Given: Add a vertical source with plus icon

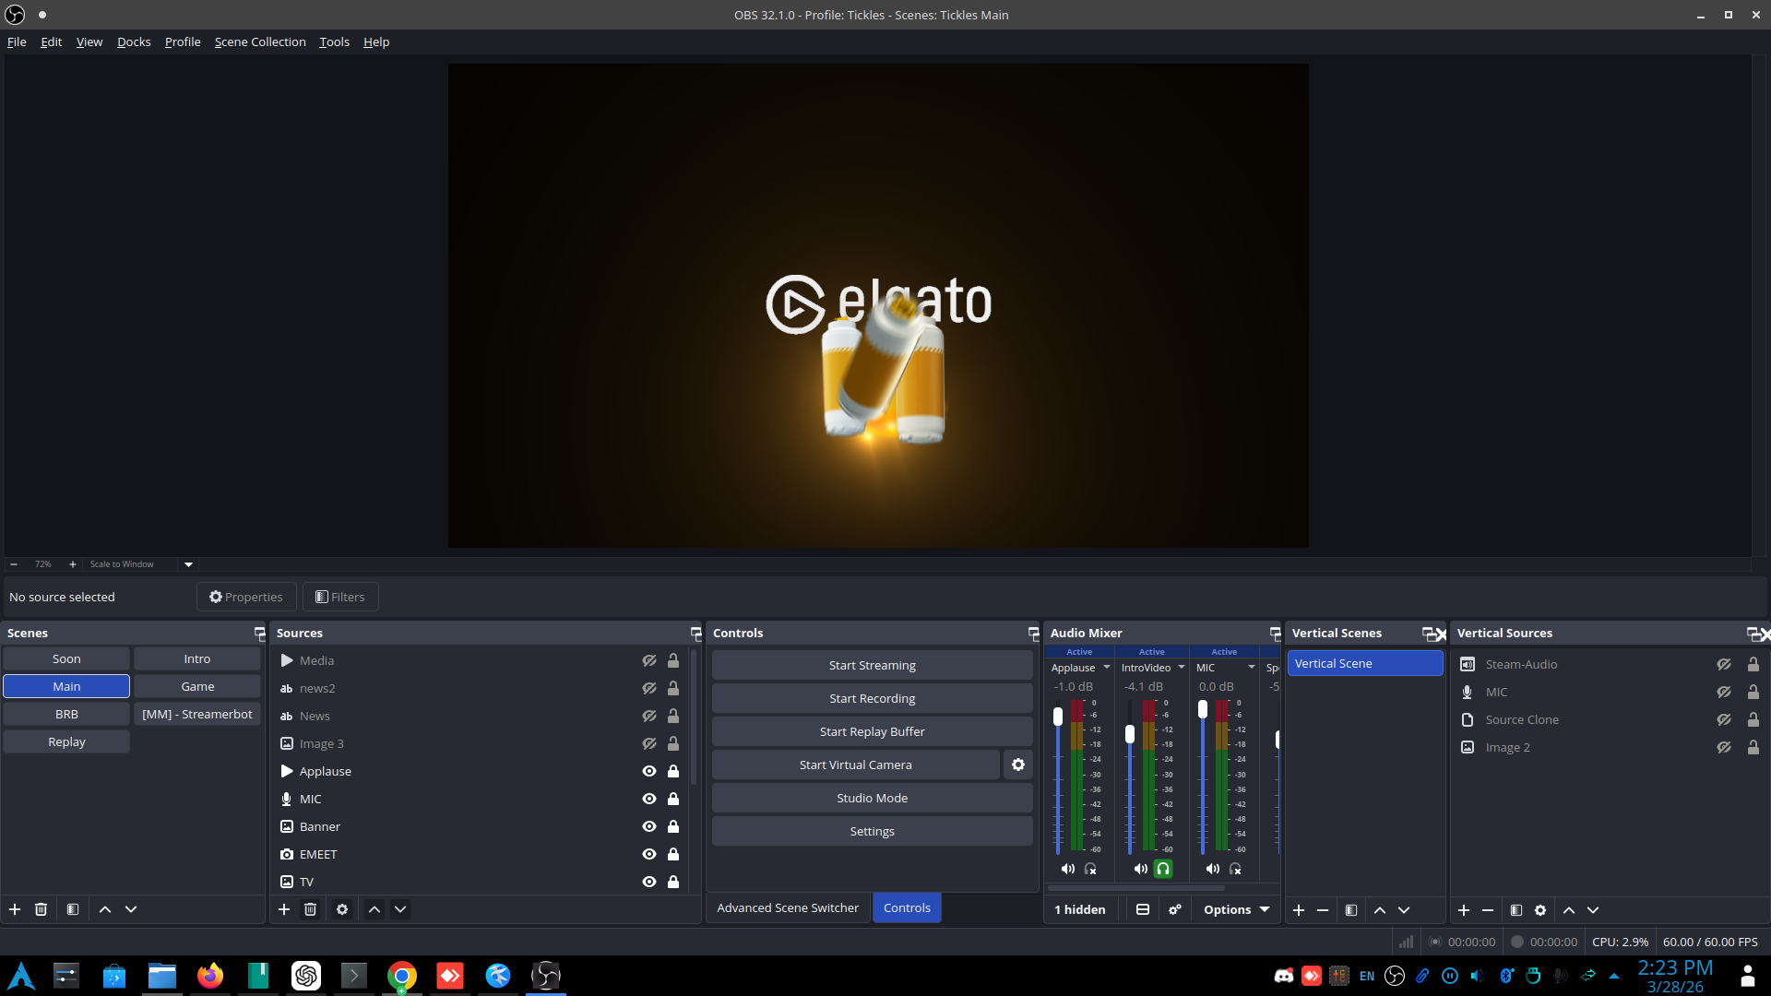Looking at the screenshot, I should point(1464,910).
